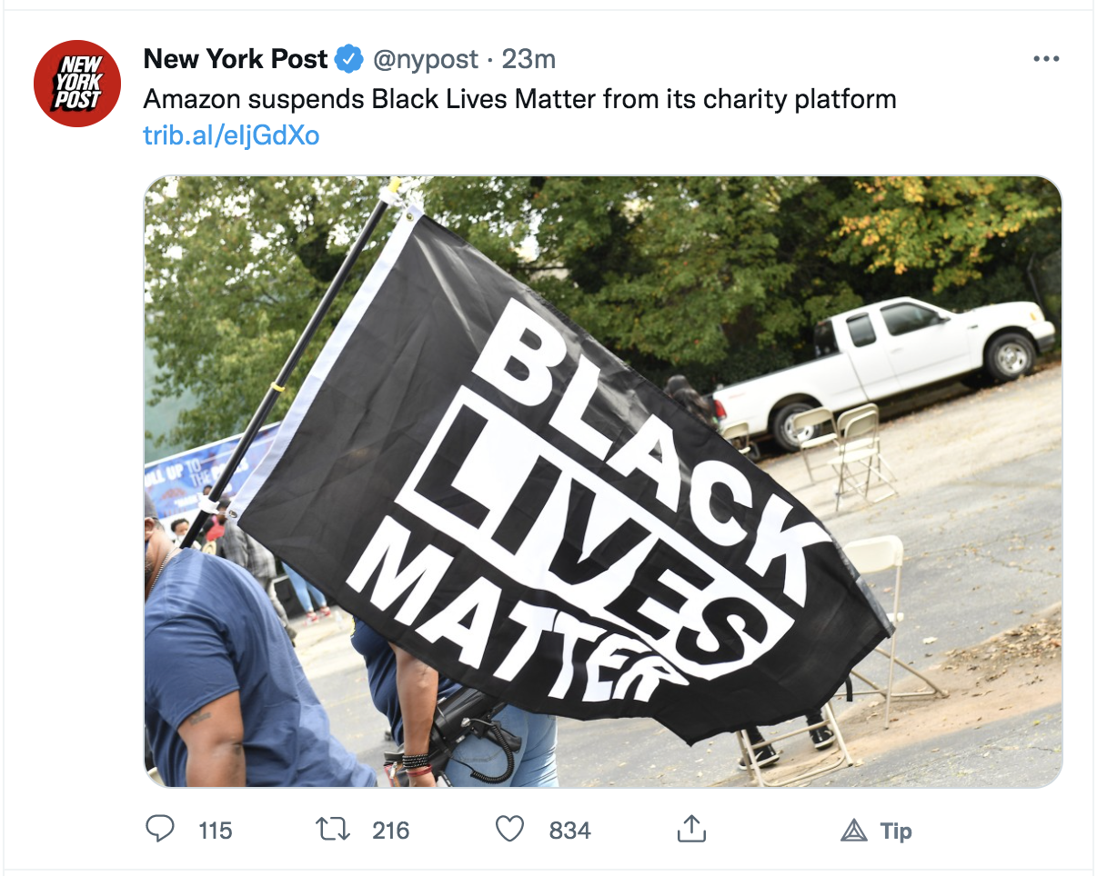Screen dimensions: 1097x876
Task: Click the white pickup truck in the photo
Action: coord(884,369)
